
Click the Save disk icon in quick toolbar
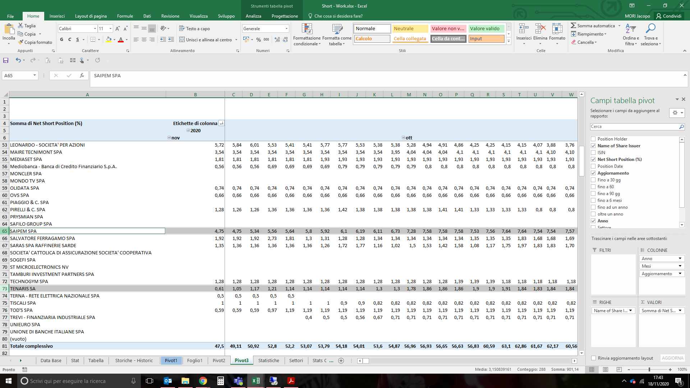pos(6,60)
